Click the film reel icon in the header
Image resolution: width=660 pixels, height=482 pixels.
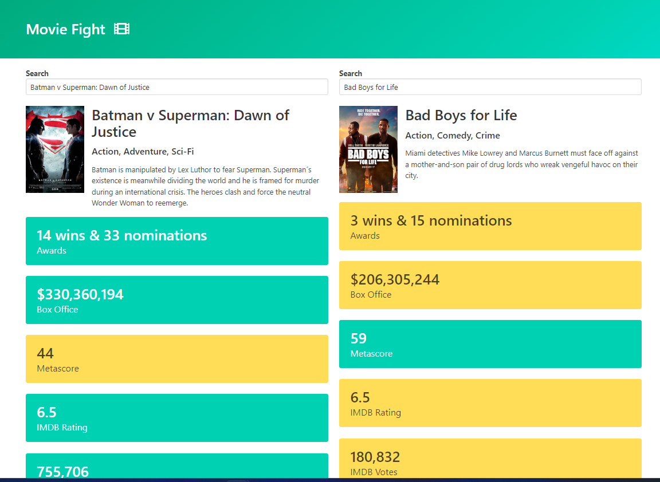[121, 28]
